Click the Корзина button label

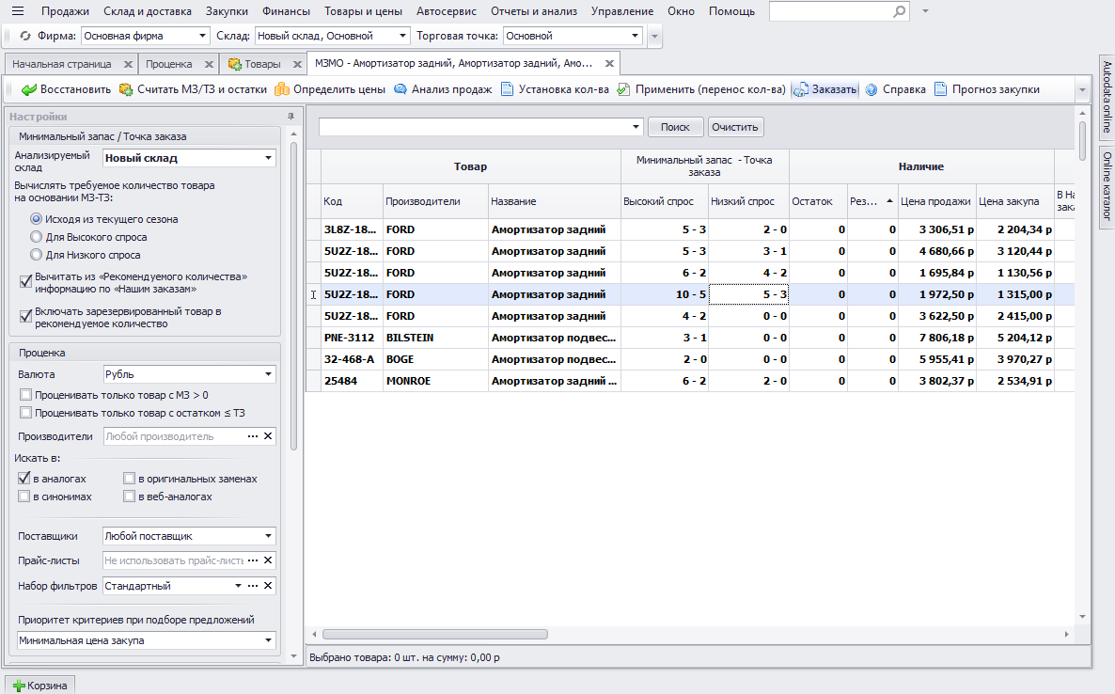47,686
